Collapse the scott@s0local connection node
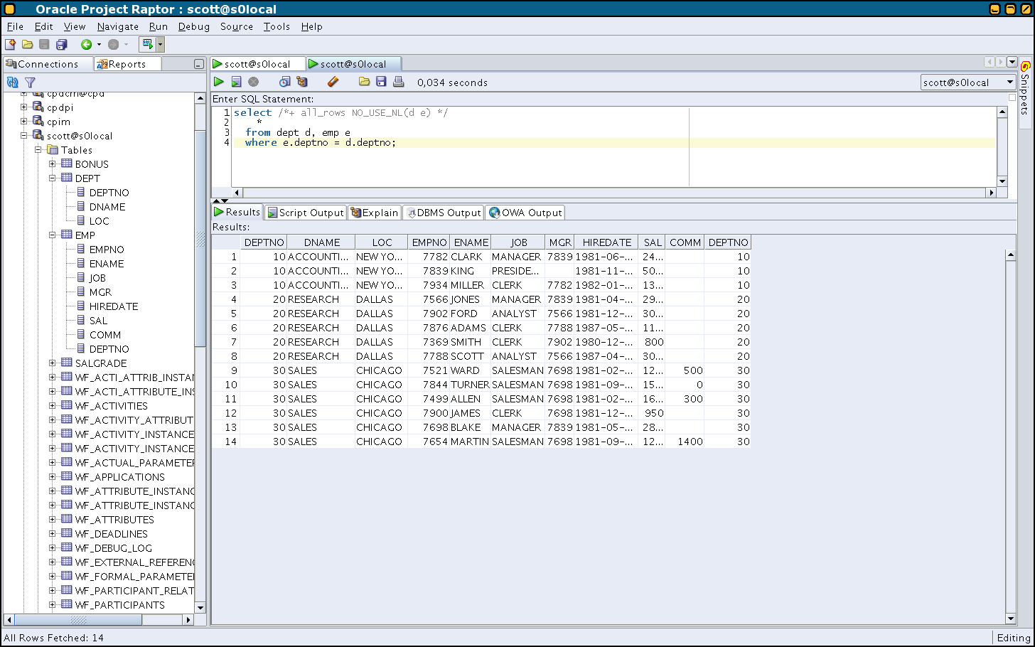The image size is (1035, 647). coord(24,135)
